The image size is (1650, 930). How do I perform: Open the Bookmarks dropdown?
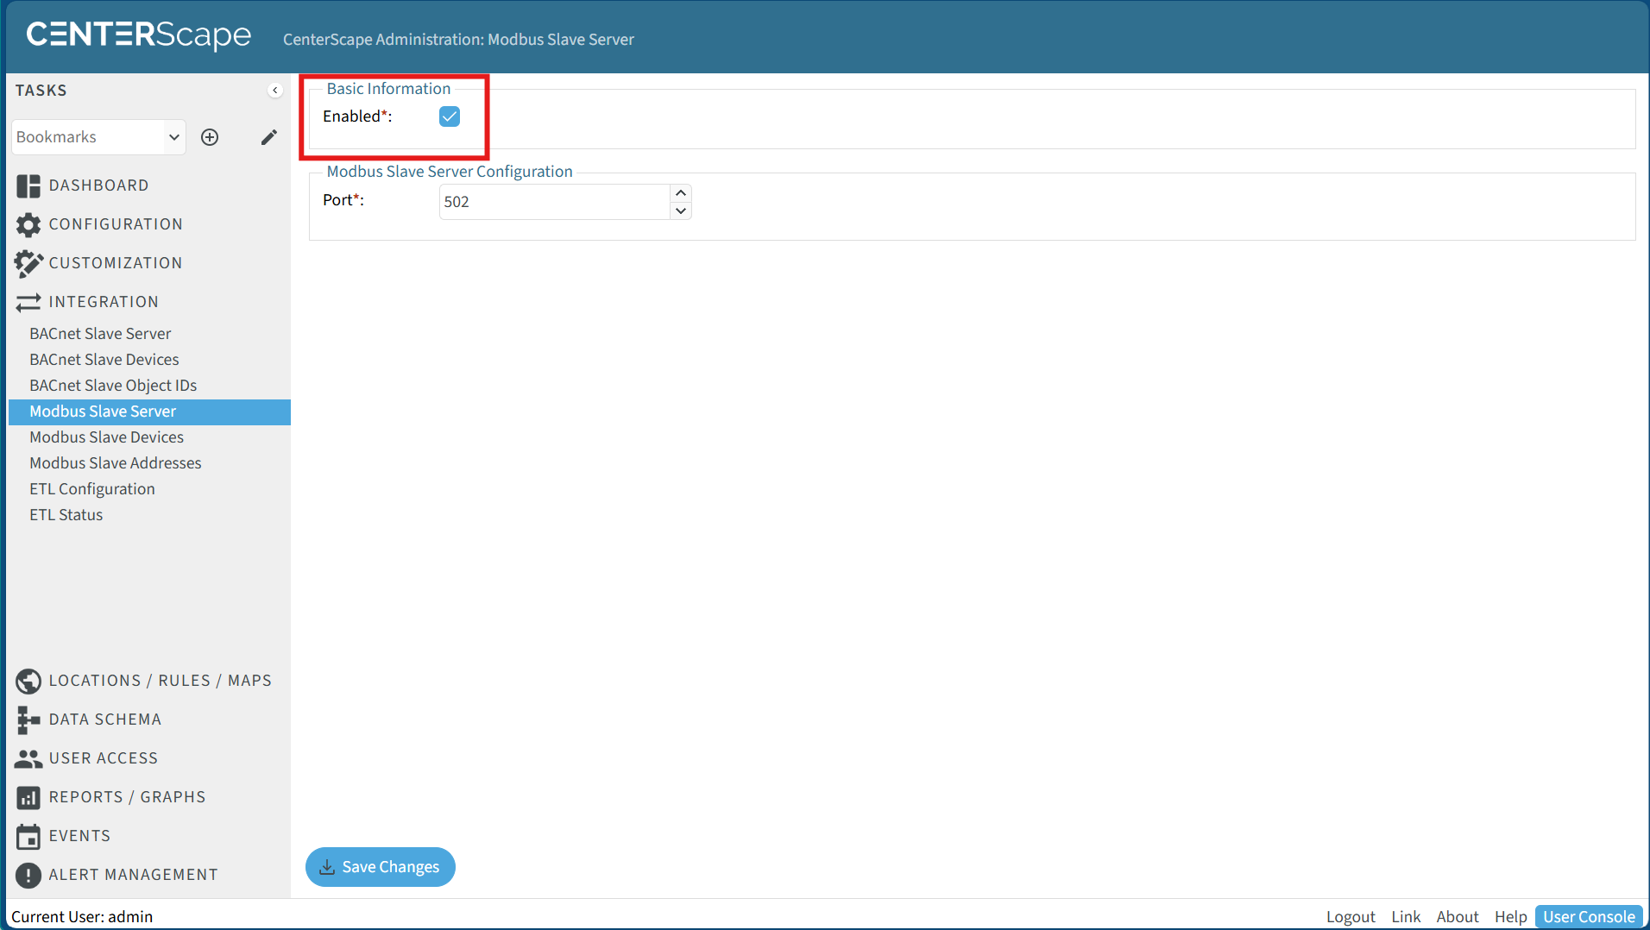tap(98, 137)
